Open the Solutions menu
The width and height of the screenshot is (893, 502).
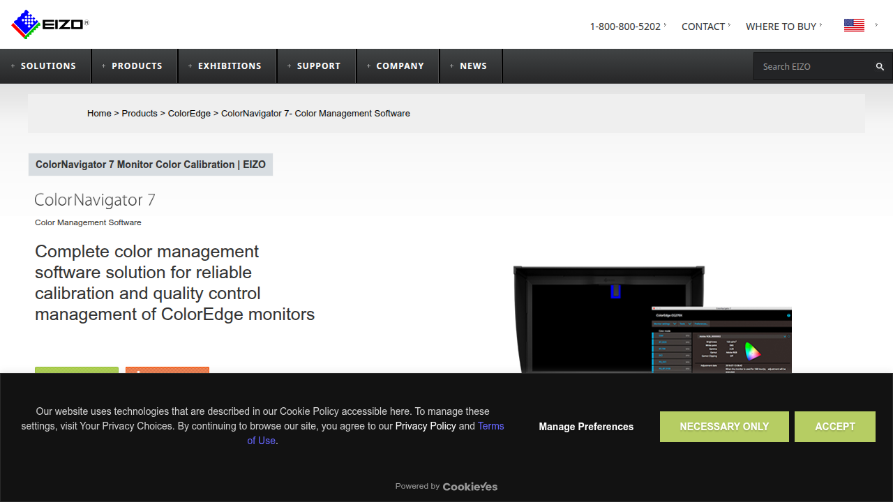tap(46, 66)
